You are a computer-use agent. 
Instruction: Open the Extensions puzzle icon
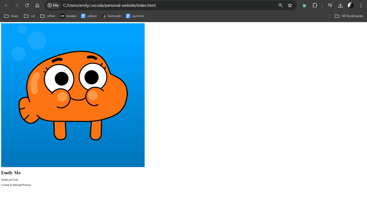point(315,5)
